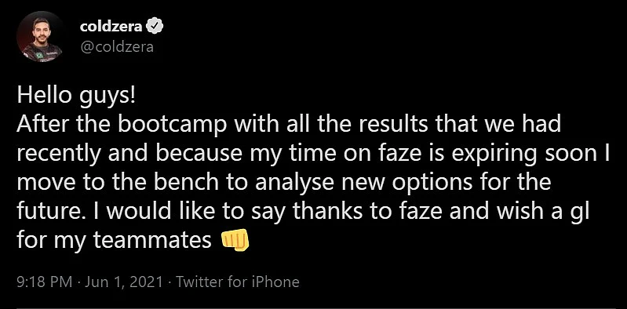The image size is (627, 309).
Task: Open the Twitter for iPhone source link
Action: (x=238, y=282)
